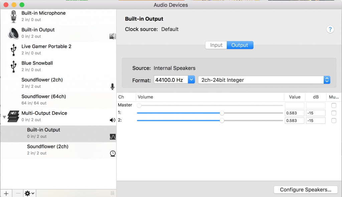Open the 2ch-24bit Integer format popup
The image size is (342, 197).
click(x=264, y=80)
